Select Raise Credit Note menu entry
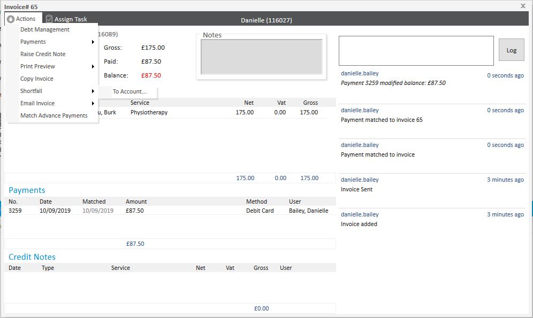Image resolution: width=533 pixels, height=318 pixels. 43,54
